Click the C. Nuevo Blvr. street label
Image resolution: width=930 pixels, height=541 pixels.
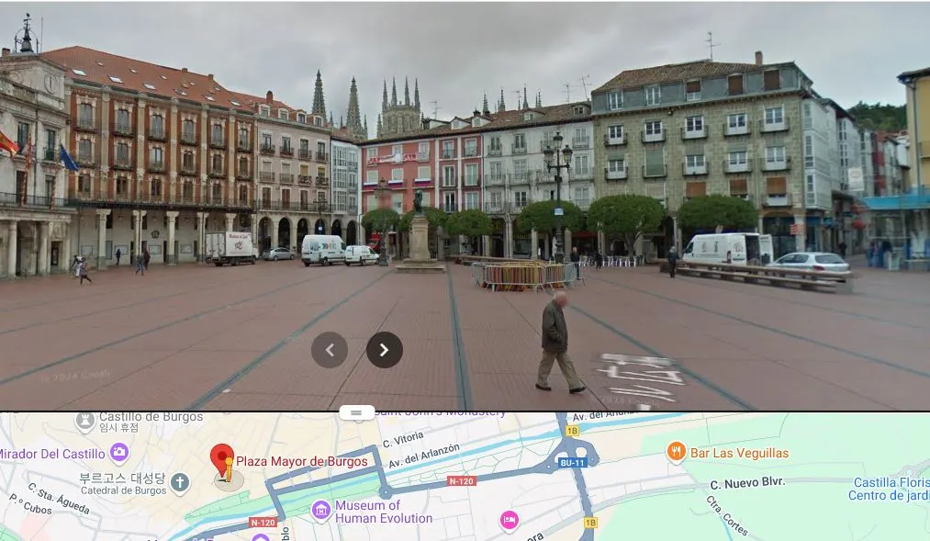click(747, 483)
